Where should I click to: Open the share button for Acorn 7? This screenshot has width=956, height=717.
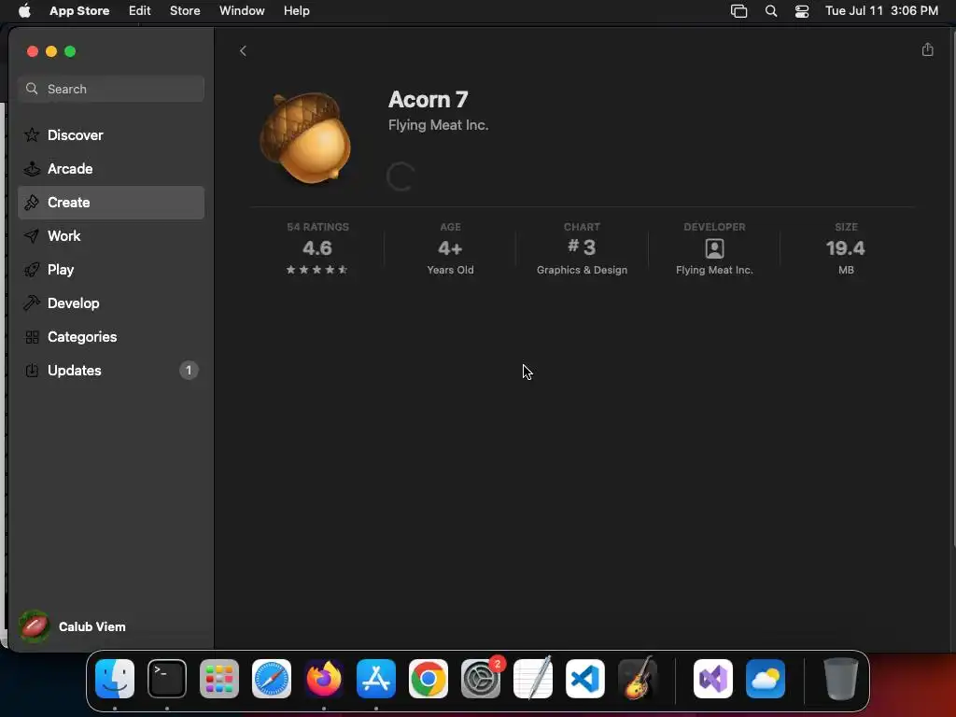pos(927,50)
